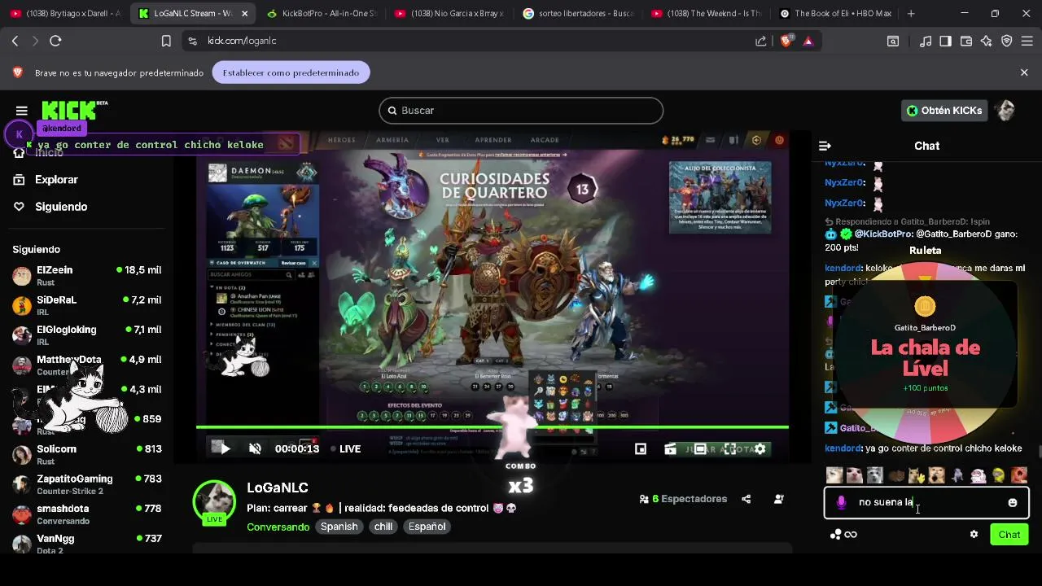Click the purple microphone icon in chat
Viewport: 1042px width, 586px height.
point(841,502)
